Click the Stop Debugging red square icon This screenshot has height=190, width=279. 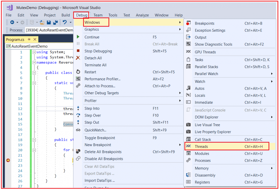click(78, 51)
